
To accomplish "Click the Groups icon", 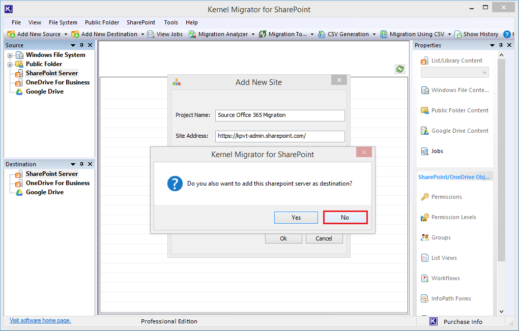I will [425, 237].
